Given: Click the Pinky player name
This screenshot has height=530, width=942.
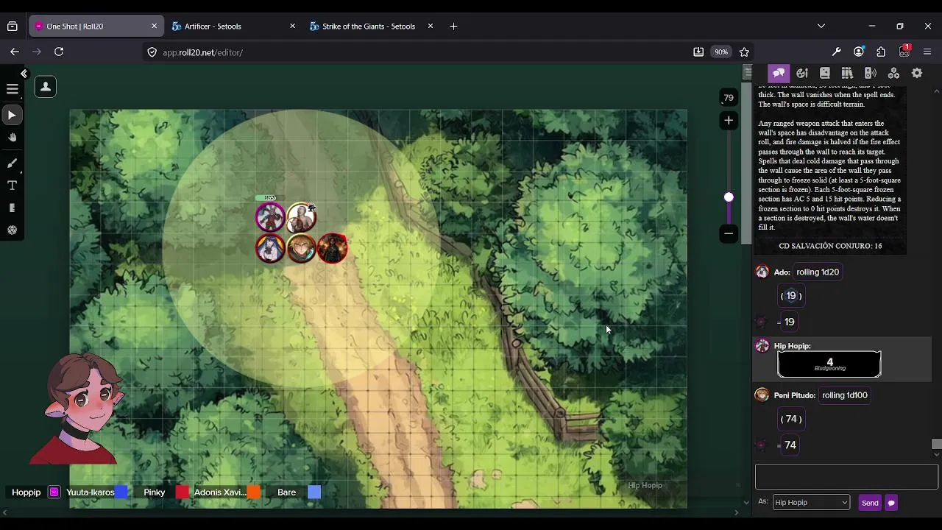Looking at the screenshot, I should pos(154,492).
